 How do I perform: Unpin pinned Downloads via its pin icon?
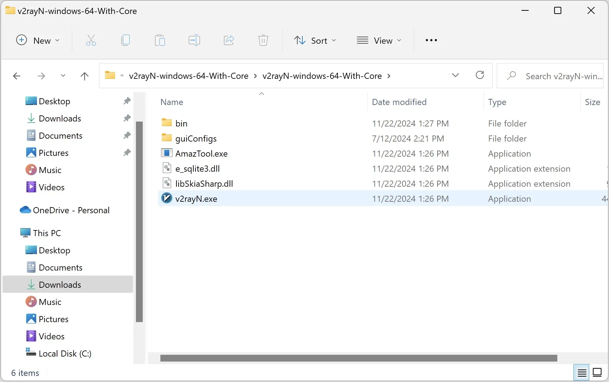tap(127, 118)
